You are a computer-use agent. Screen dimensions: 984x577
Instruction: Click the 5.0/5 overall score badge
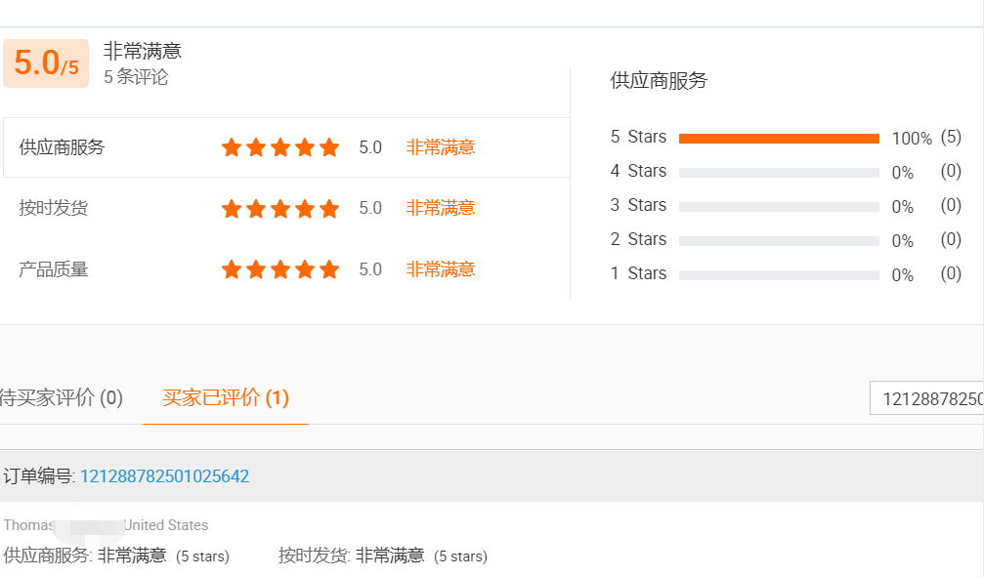46,63
